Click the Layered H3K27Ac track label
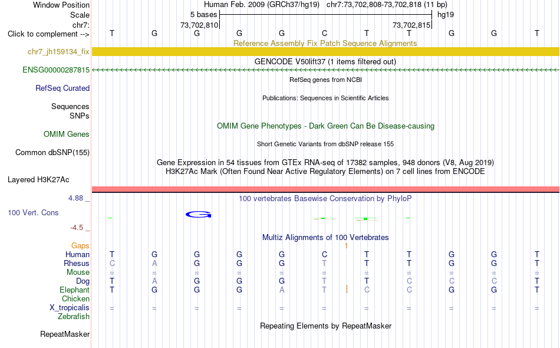Image resolution: width=560 pixels, height=348 pixels. 38,179
